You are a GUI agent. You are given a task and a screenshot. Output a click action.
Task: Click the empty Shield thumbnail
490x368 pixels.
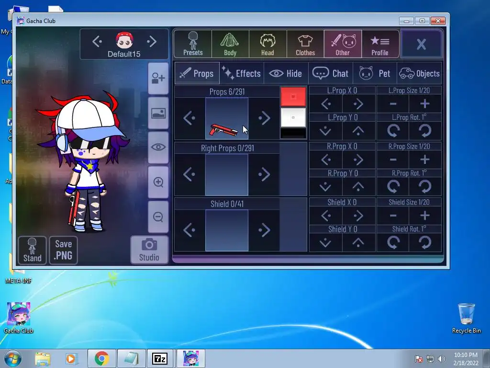227,230
